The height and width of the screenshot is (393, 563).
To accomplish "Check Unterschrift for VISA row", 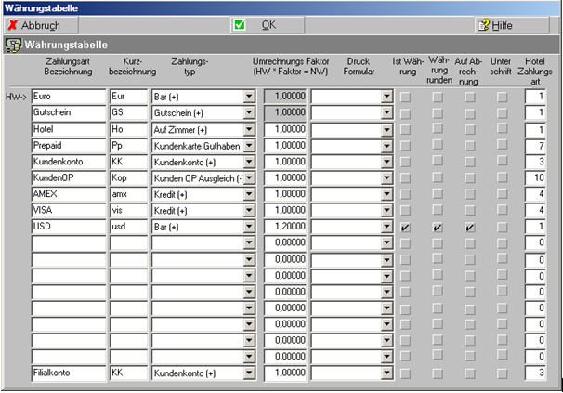I will [x=502, y=210].
